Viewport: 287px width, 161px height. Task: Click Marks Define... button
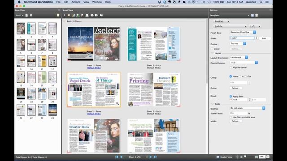(235, 121)
